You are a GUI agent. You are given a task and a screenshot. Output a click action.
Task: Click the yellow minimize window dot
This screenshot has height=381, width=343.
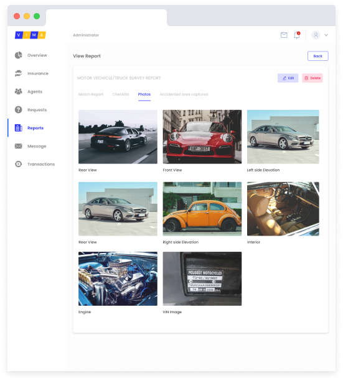[x=27, y=16]
